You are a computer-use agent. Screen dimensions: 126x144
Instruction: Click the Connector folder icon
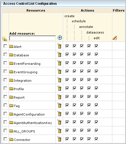11,139
